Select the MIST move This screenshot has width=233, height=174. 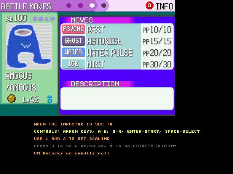[96, 65]
